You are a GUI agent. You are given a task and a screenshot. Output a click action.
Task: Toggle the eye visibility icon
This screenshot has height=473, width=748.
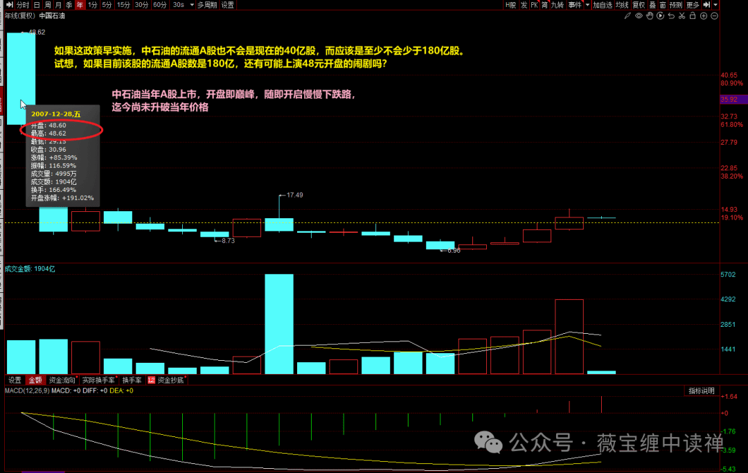639,16
